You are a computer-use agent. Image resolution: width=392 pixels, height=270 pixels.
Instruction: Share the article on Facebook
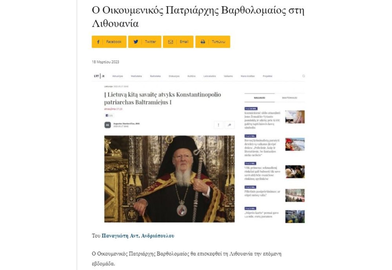click(109, 42)
